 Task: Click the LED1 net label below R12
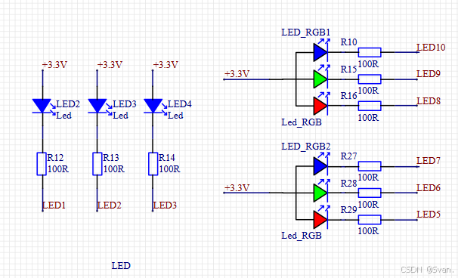(54, 205)
